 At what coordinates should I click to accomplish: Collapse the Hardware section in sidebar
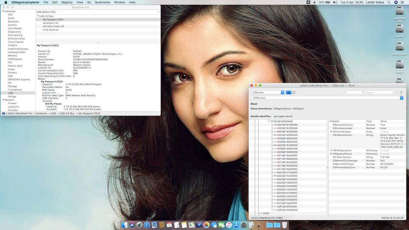3,11
